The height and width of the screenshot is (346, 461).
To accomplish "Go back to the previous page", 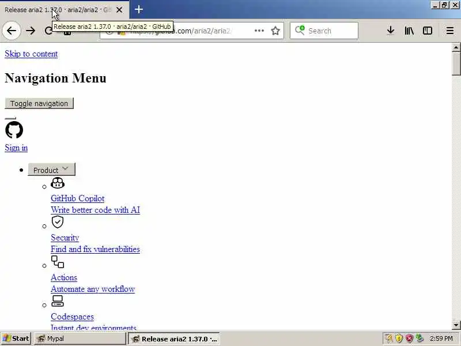I will coord(12,31).
